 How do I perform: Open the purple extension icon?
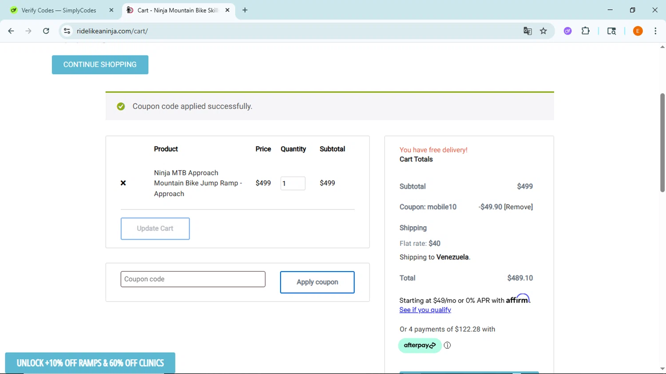(568, 31)
